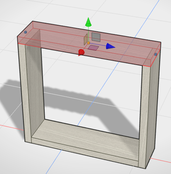
Task: Click the pink horizontal plane handle
Action: (93, 48)
